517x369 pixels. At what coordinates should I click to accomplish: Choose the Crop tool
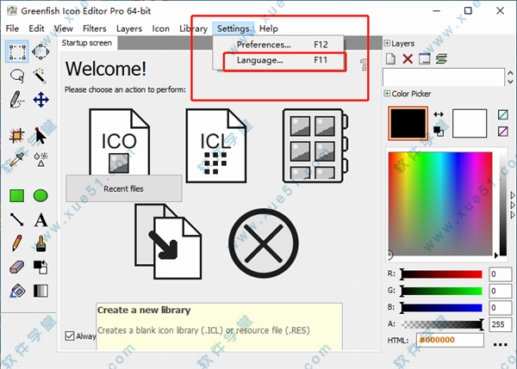point(16,135)
